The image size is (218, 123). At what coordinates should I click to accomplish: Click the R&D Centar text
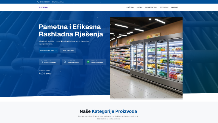pyautogui.click(x=45, y=73)
